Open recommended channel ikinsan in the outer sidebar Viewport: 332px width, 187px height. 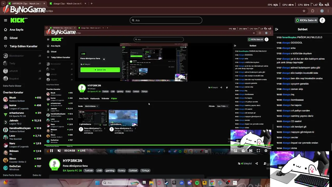tap(22, 152)
